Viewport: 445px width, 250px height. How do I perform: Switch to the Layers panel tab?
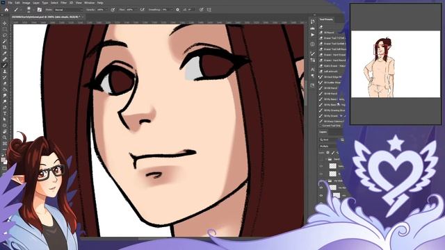tap(323, 132)
